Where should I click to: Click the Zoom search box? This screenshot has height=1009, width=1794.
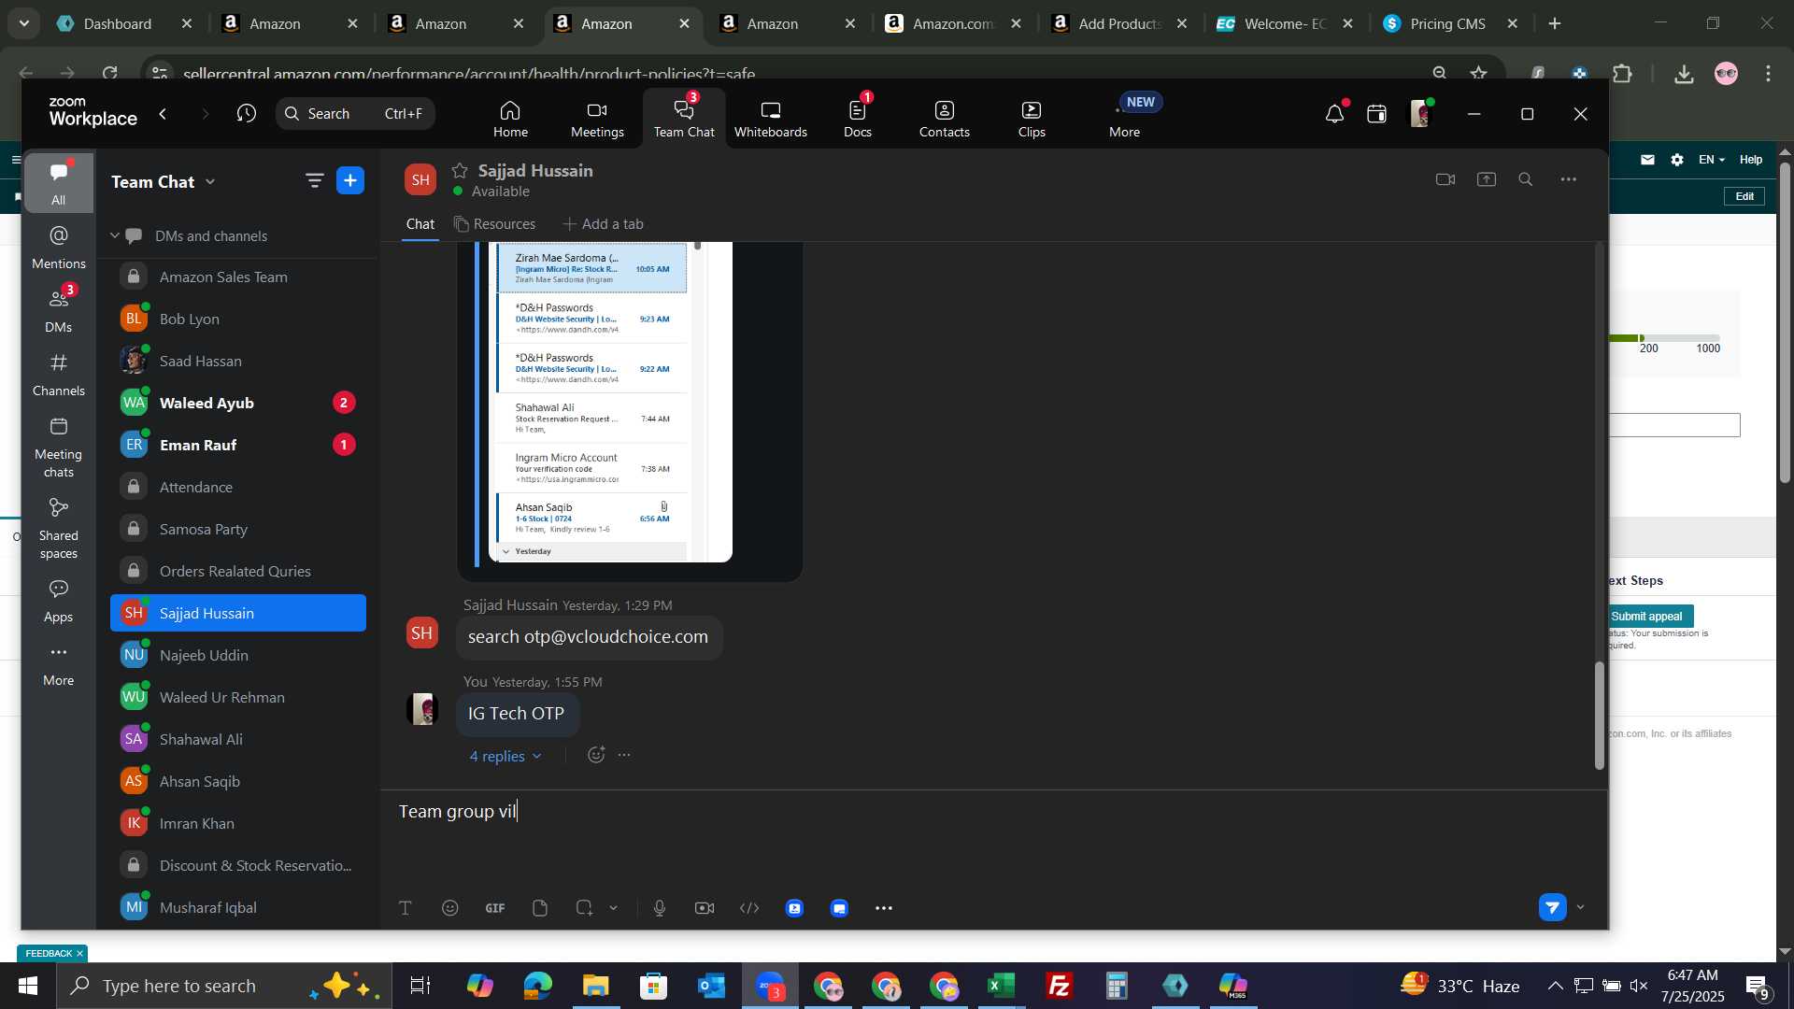[x=355, y=114]
